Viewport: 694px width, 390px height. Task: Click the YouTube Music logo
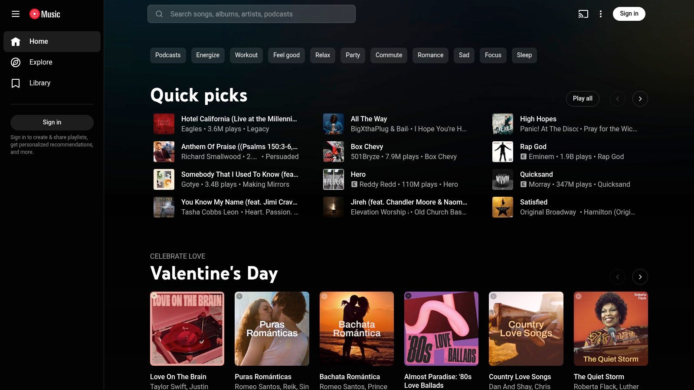(x=45, y=14)
